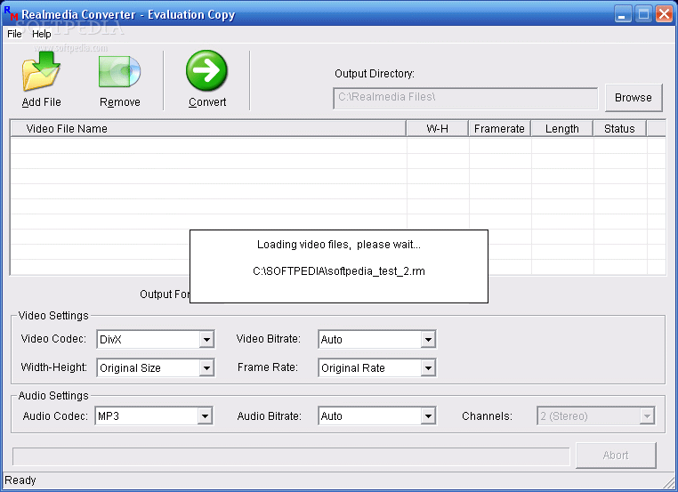The height and width of the screenshot is (492, 678).
Task: Expand the Audio Bitrate Auto dropdown
Action: 377,415
